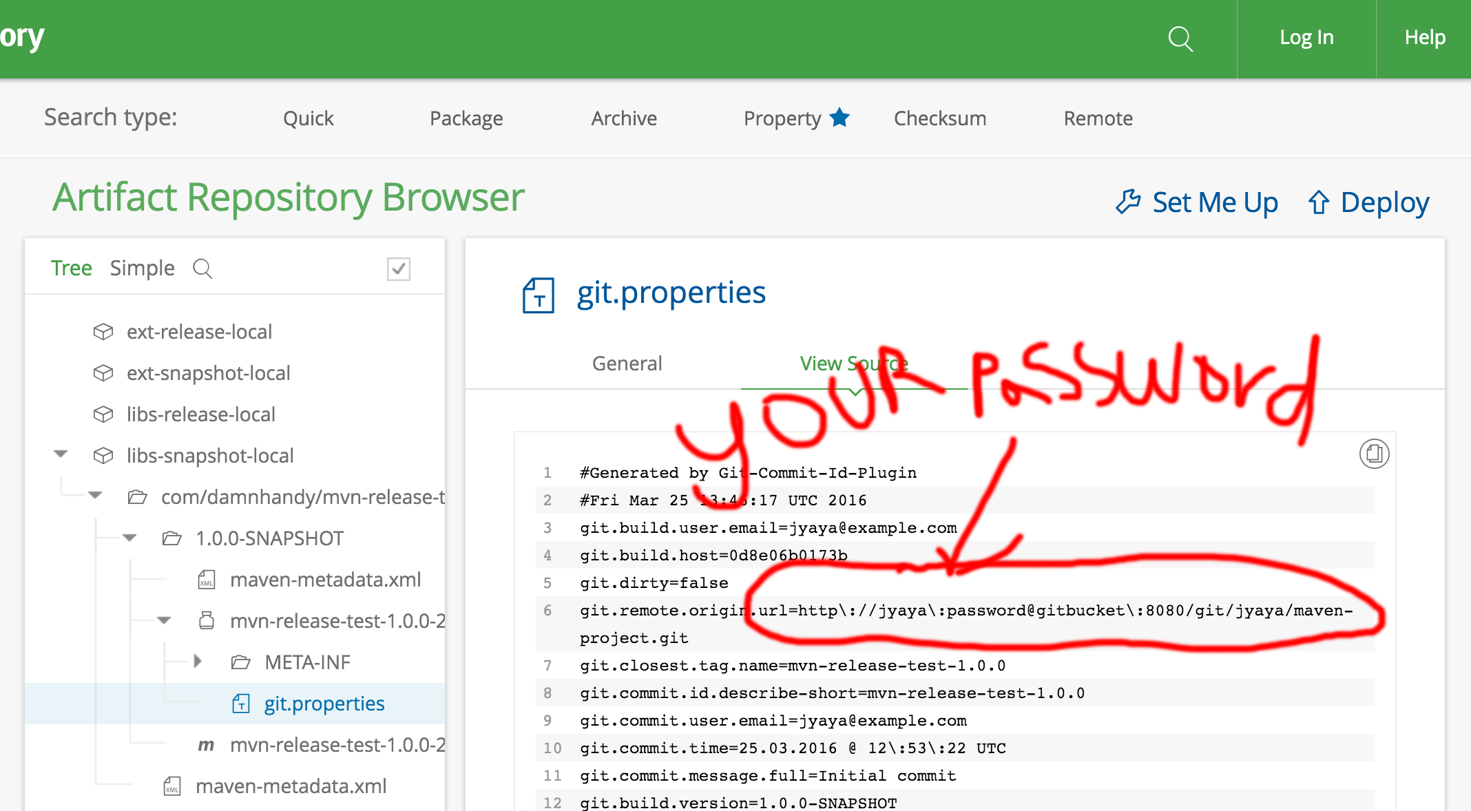Click the ext-release-local repository icon

pos(103,332)
